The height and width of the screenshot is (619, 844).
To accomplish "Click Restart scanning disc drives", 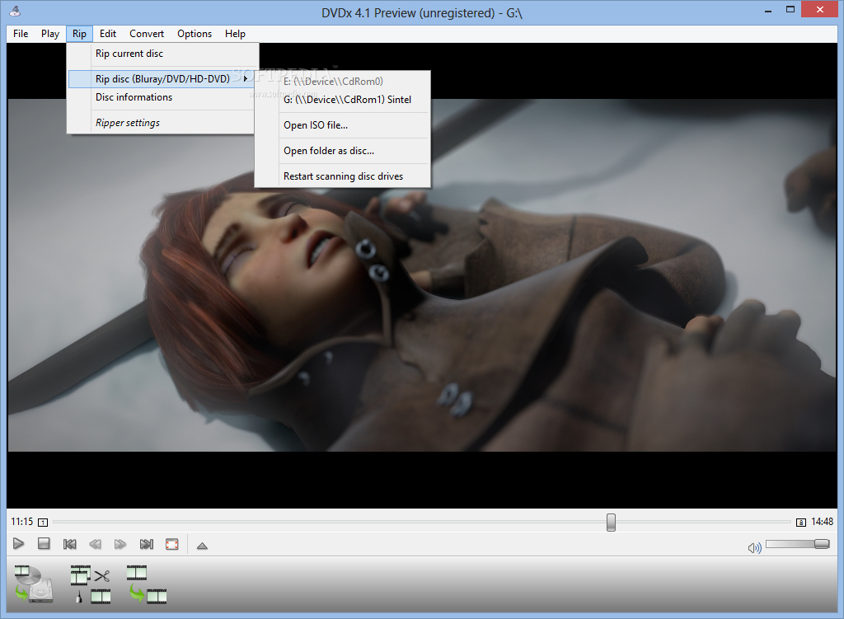I will coord(342,176).
